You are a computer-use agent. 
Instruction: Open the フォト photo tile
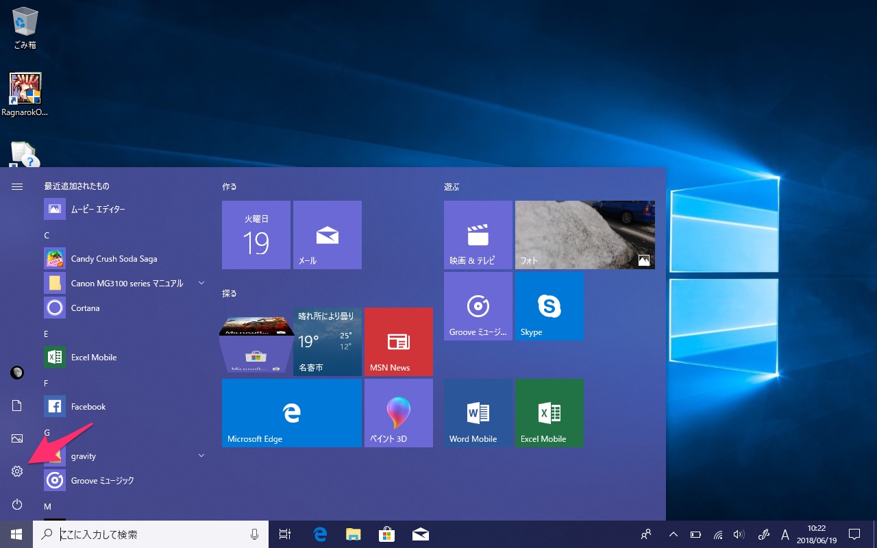tap(585, 235)
